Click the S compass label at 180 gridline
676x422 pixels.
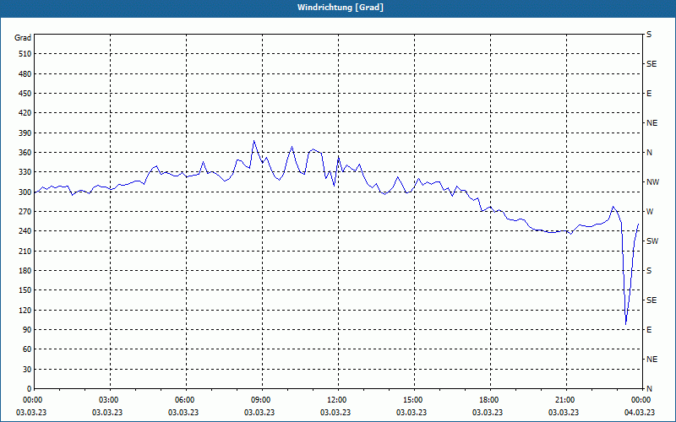(649, 271)
